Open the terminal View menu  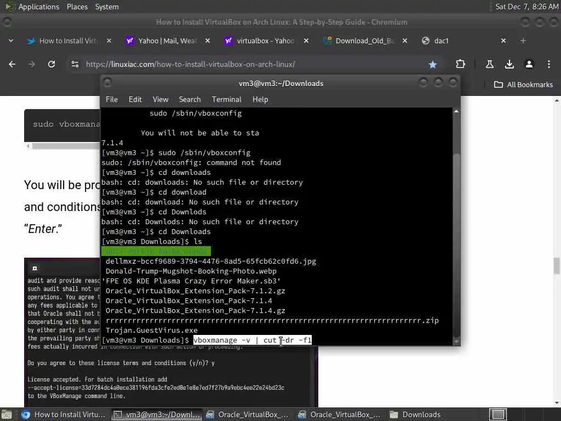[x=161, y=100]
